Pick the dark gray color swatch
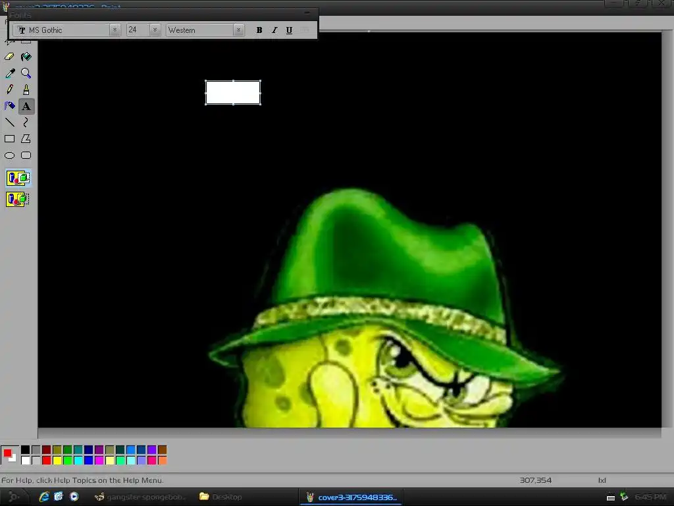 coord(36,450)
